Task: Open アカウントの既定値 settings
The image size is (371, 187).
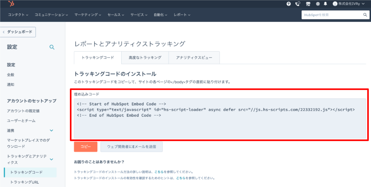Action: coord(23,111)
